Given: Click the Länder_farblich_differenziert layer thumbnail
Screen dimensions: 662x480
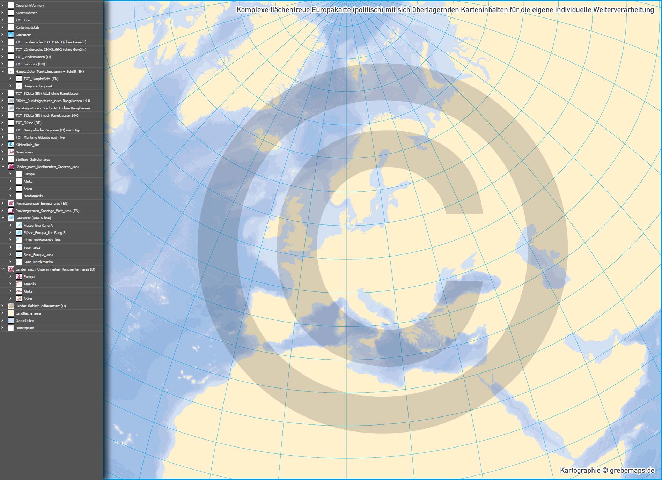Looking at the screenshot, I should (11, 306).
